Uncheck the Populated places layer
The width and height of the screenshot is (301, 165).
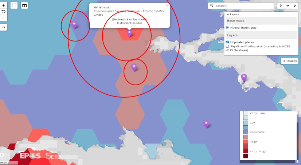pos(227,42)
